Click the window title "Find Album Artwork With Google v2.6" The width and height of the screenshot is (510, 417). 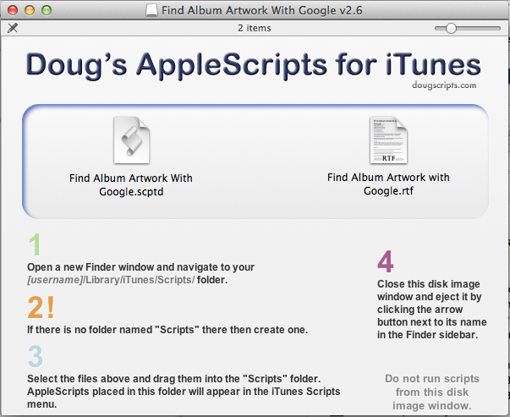click(x=262, y=10)
